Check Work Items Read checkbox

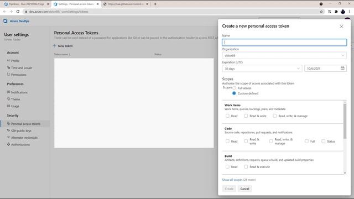[x=227, y=116]
